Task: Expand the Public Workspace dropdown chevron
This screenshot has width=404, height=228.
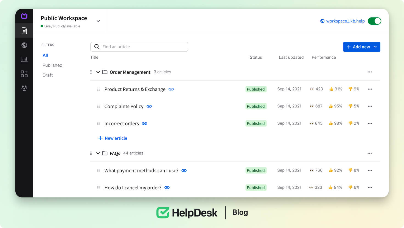Action: (98, 21)
